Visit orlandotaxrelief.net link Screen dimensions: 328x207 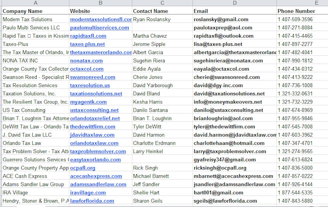pyautogui.click(x=95, y=118)
